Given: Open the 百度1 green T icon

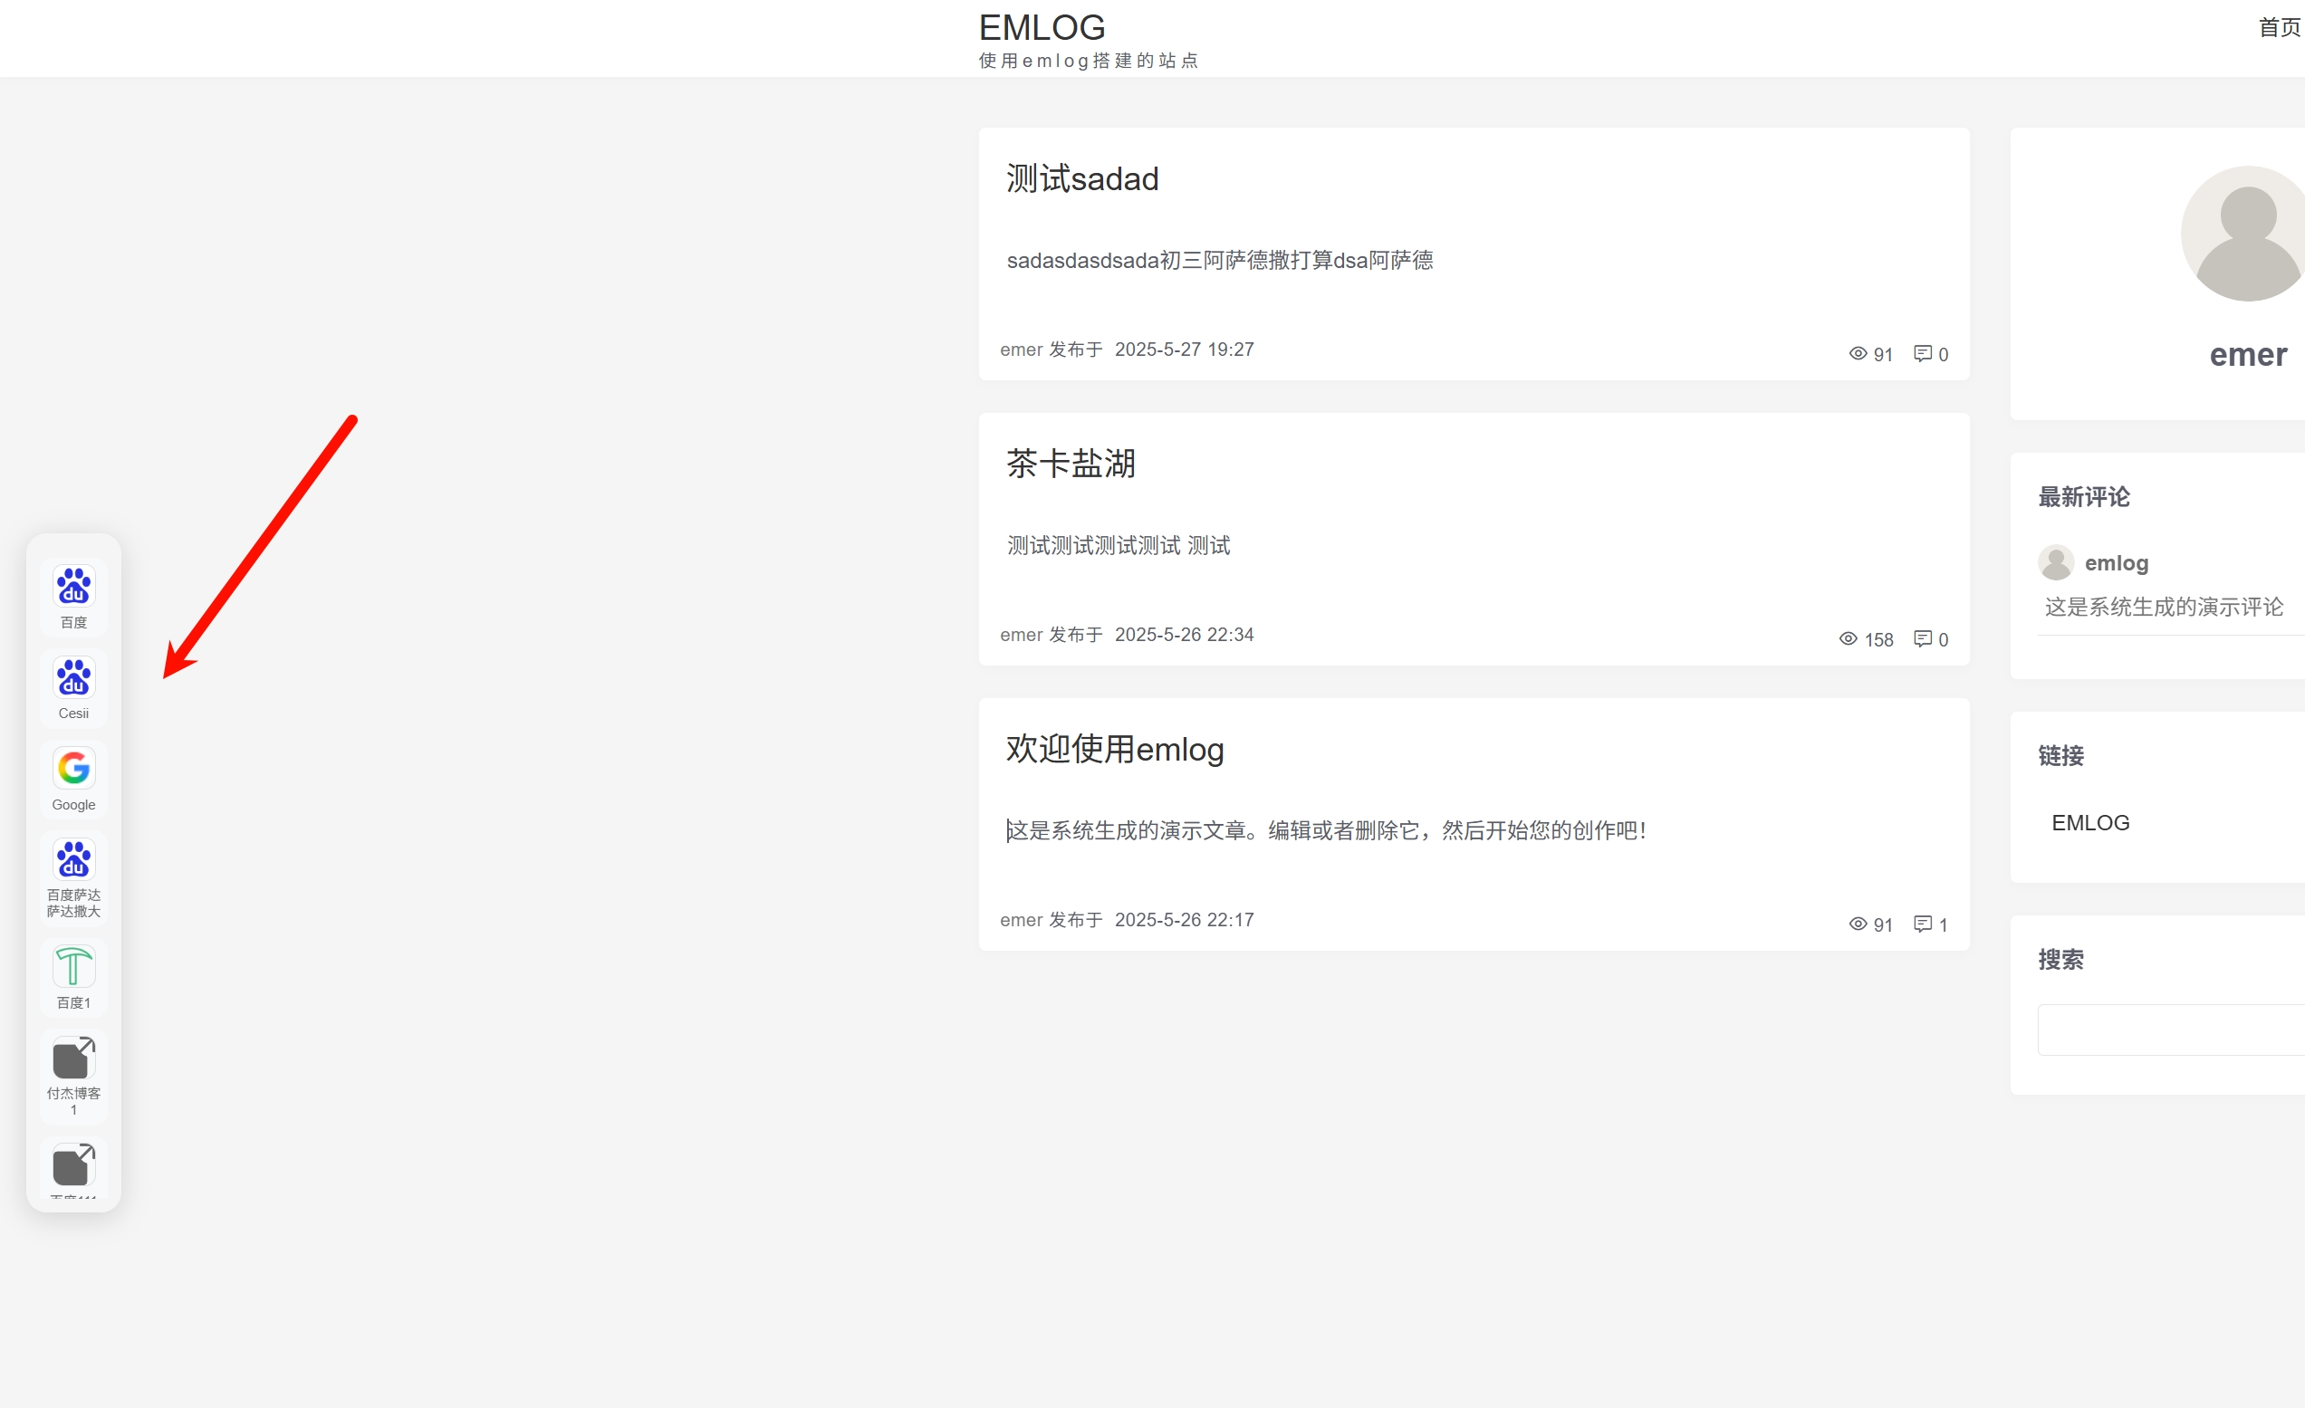Looking at the screenshot, I should coord(73,967).
